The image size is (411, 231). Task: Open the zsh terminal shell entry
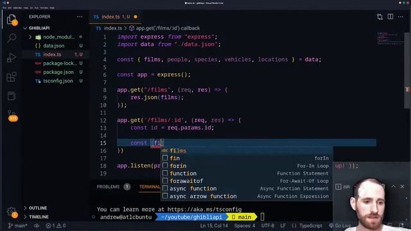pyautogui.click(x=343, y=187)
